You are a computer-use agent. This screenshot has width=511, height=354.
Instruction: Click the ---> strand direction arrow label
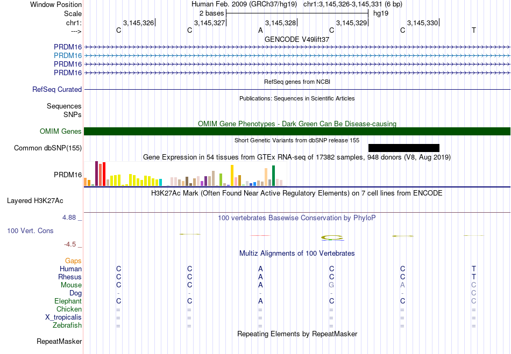(x=76, y=31)
